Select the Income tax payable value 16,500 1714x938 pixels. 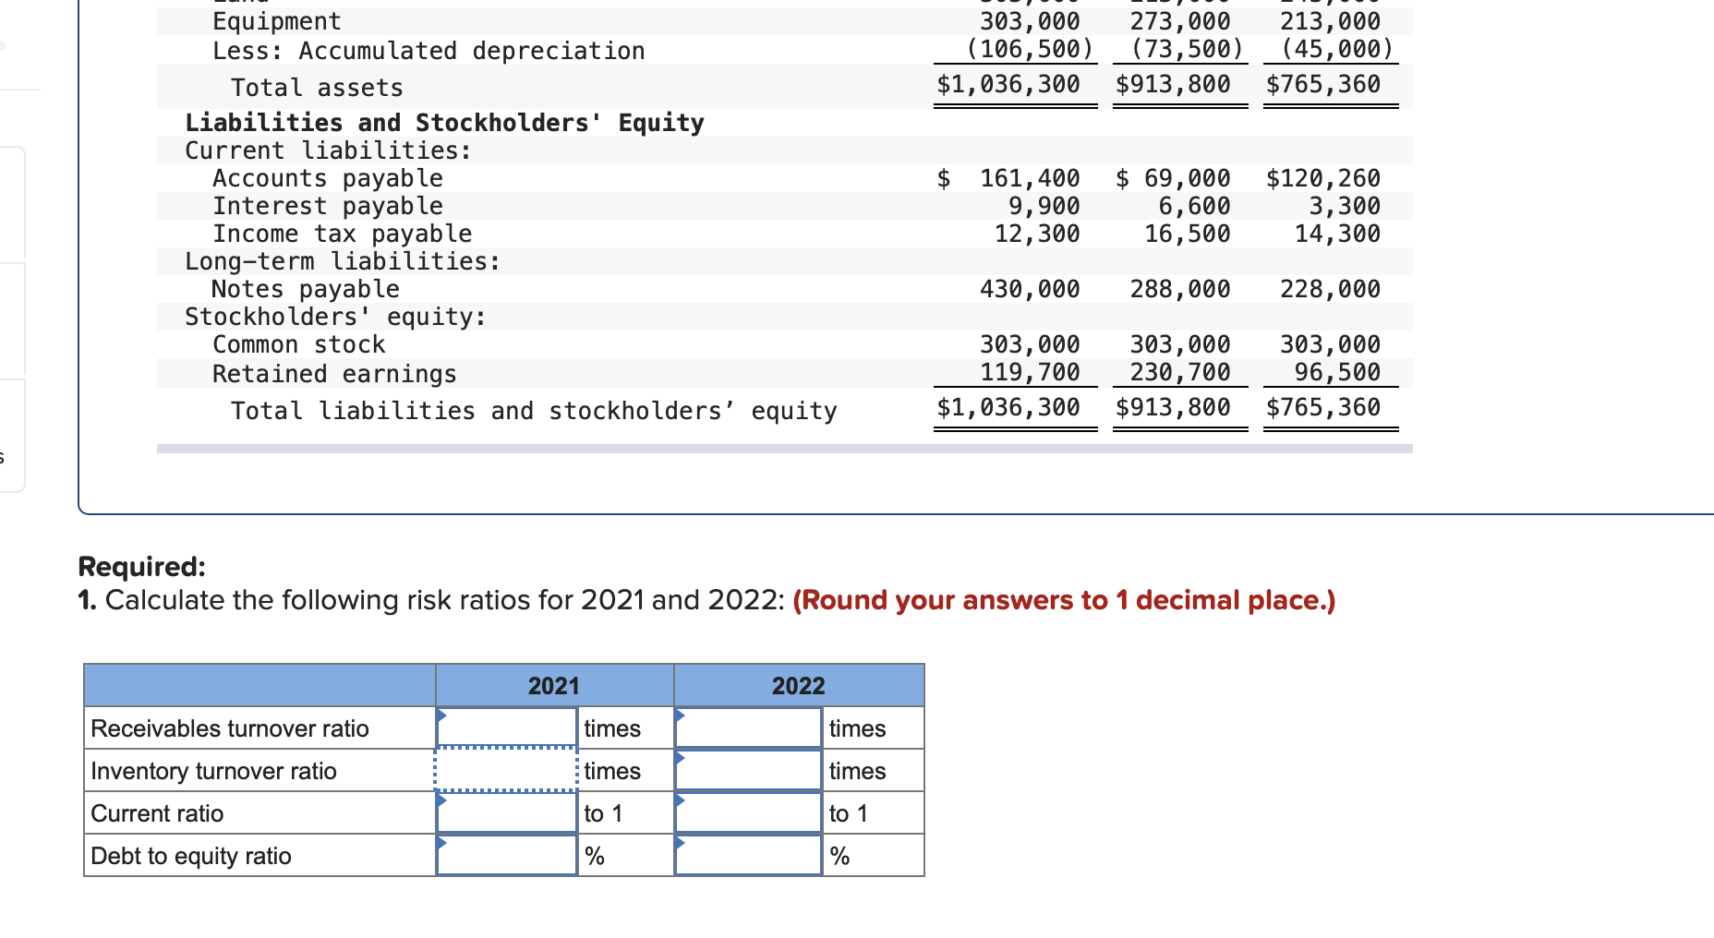click(x=1188, y=234)
